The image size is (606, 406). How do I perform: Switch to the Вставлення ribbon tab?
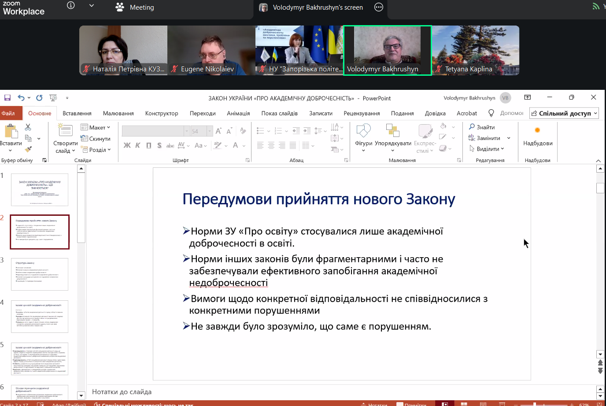click(x=77, y=113)
